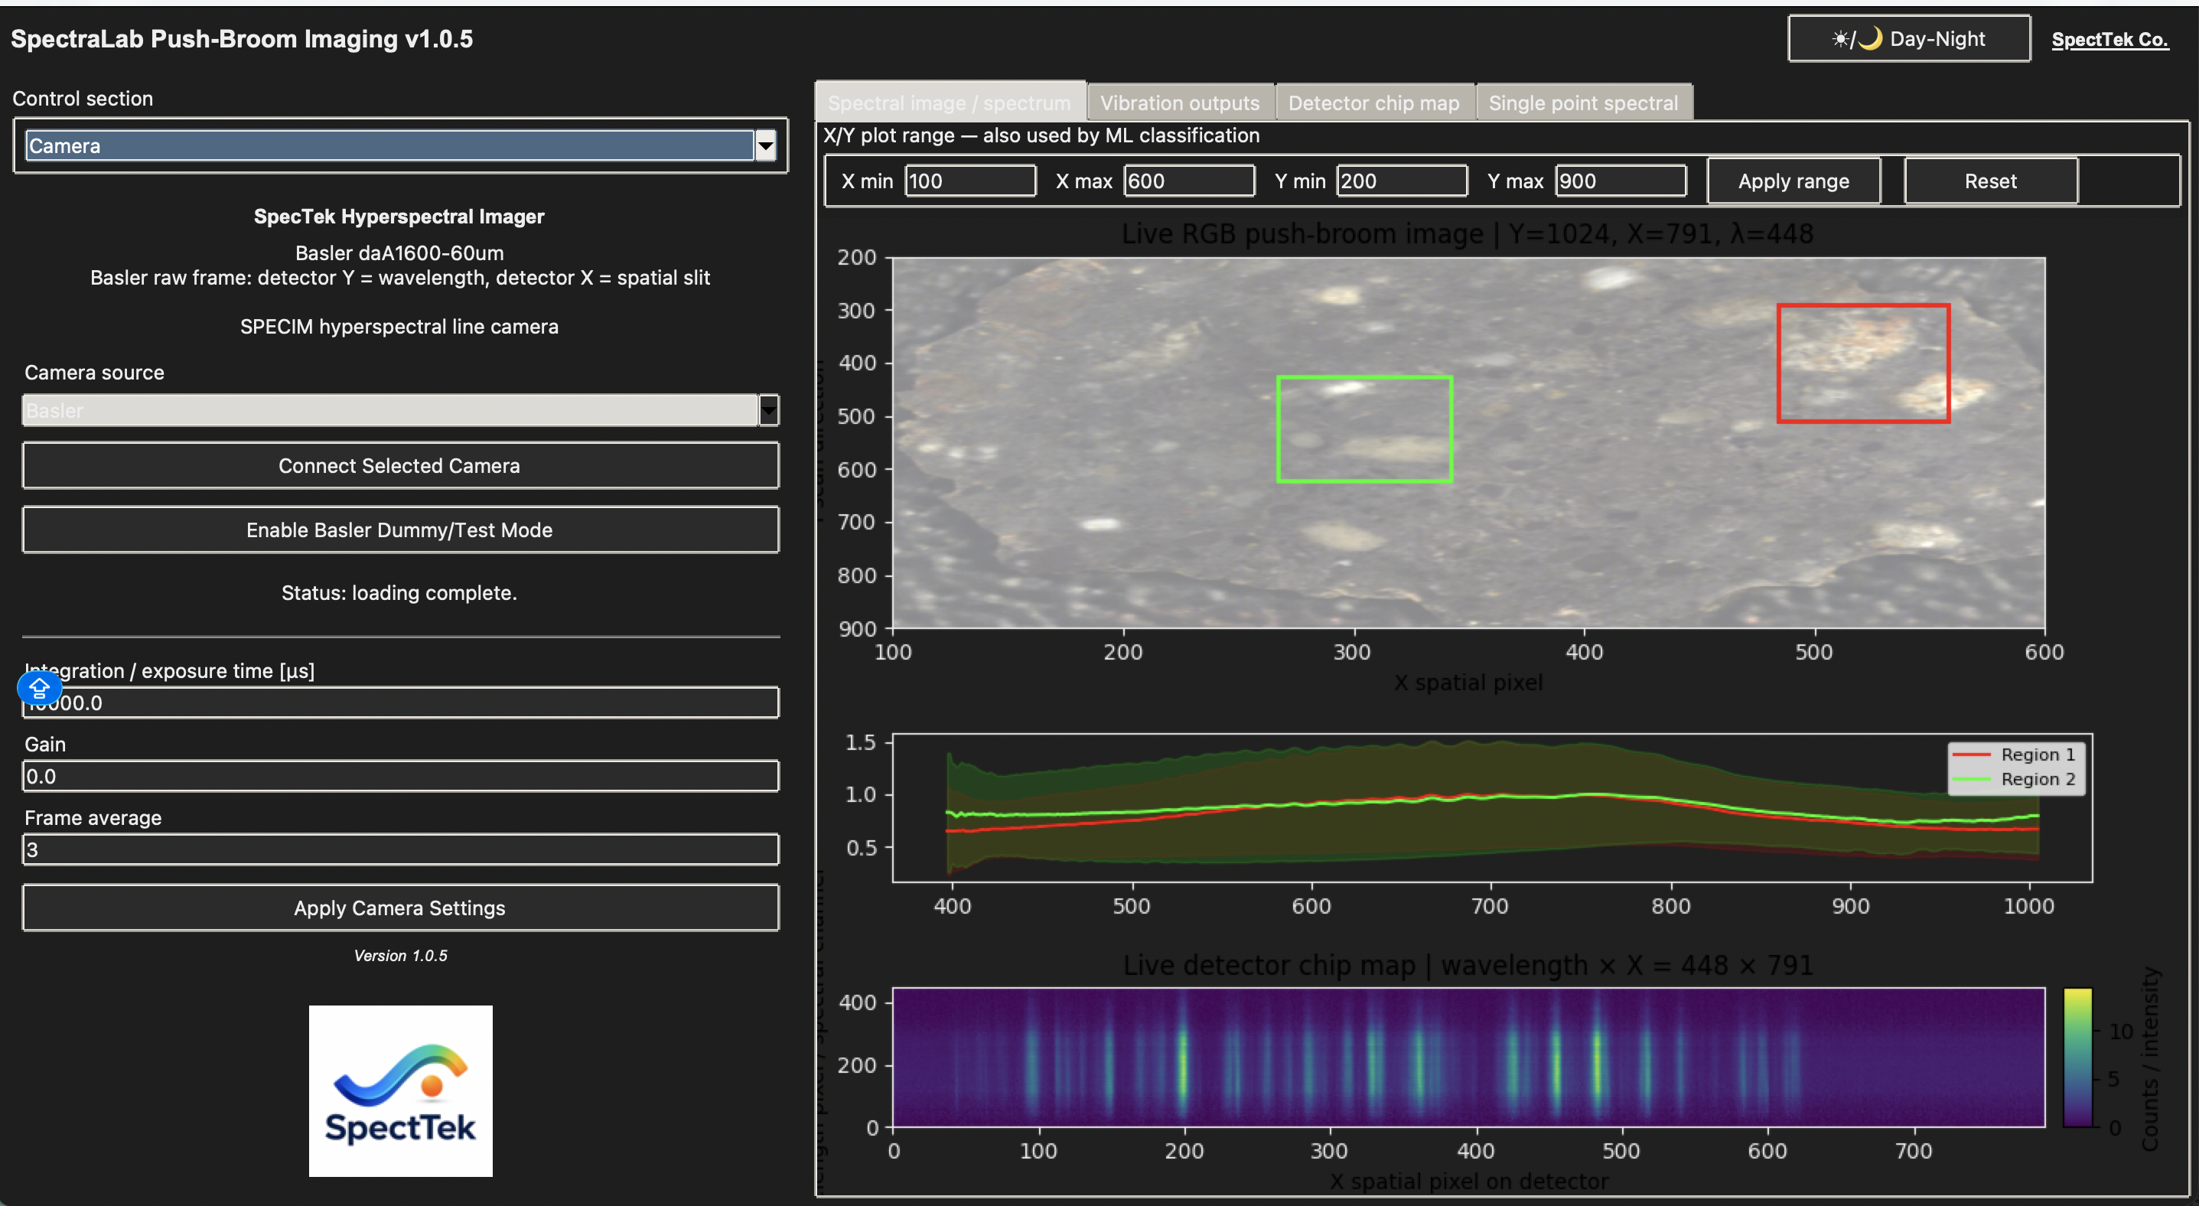Click the integration exposure time field
2199x1206 pixels.
[x=400, y=703]
